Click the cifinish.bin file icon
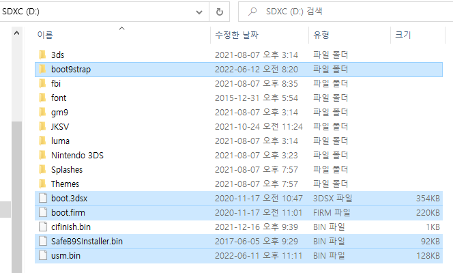Screen dimensions: 453x273 coord(43,227)
